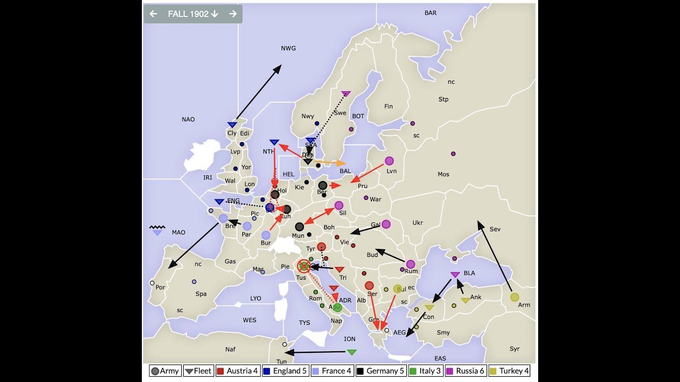Image resolution: width=680 pixels, height=382 pixels.
Task: Click the NAO ocean label
Action: tap(188, 119)
